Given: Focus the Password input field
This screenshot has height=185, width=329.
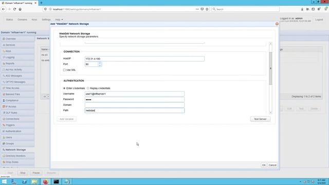Looking at the screenshot, I should tap(135, 99).
